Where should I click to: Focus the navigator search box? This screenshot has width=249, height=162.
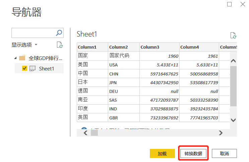[x=33, y=33]
